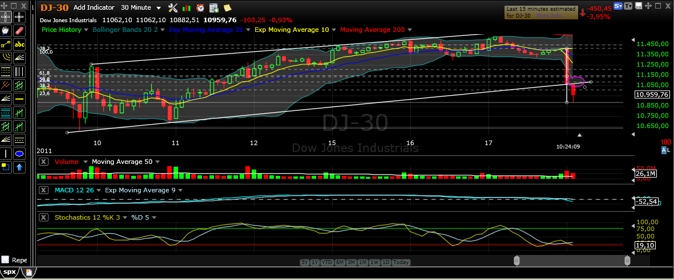Open chart settings wrench and screwdriver icon

173,7
